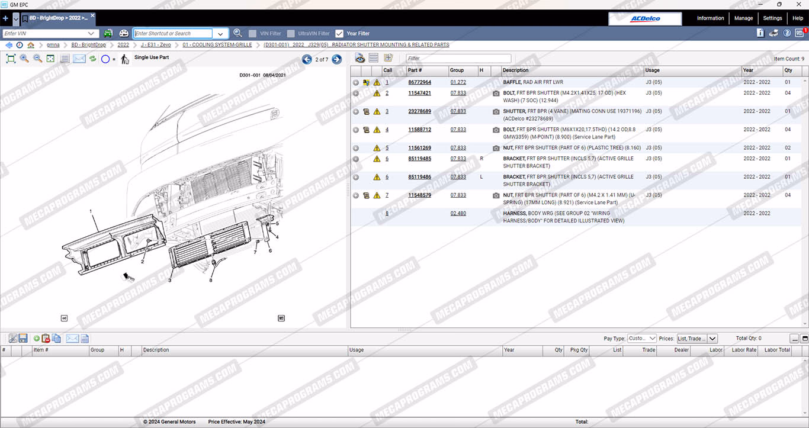This screenshot has width=809, height=428.
Task: Click into the parts list Filter field
Action: [458, 59]
